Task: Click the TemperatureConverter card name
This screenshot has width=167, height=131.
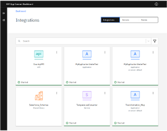Action: pos(87,105)
